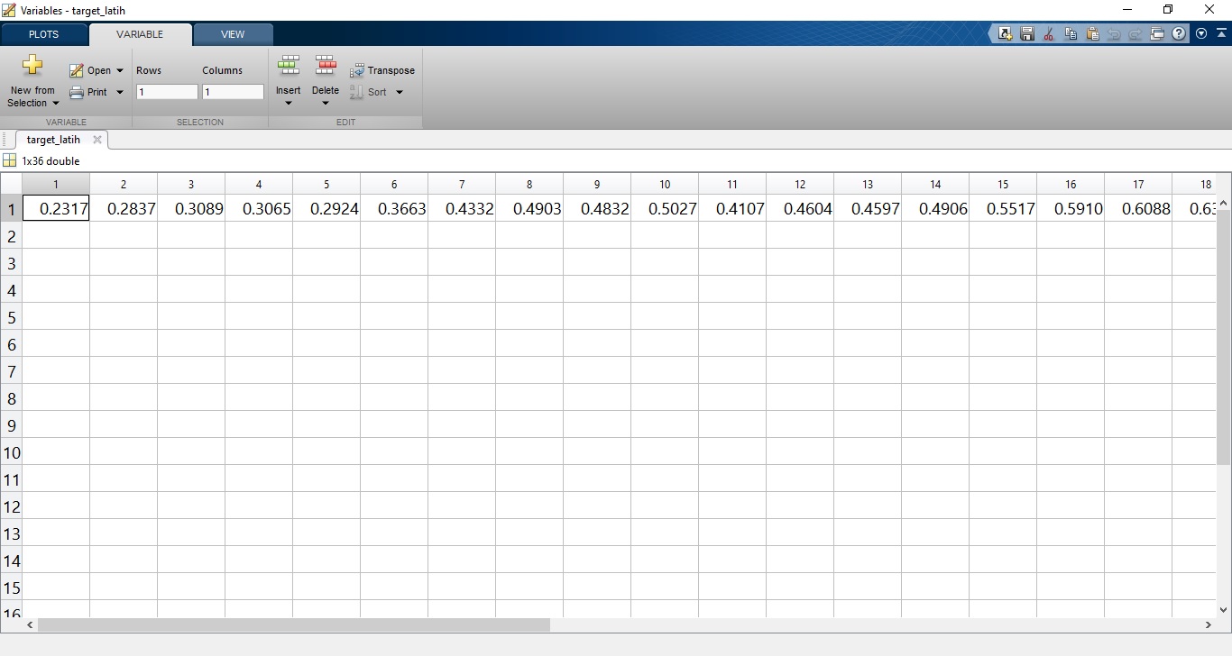Screen dimensions: 1232x656
Task: Expand the Print dropdown arrow
Action: click(x=120, y=92)
